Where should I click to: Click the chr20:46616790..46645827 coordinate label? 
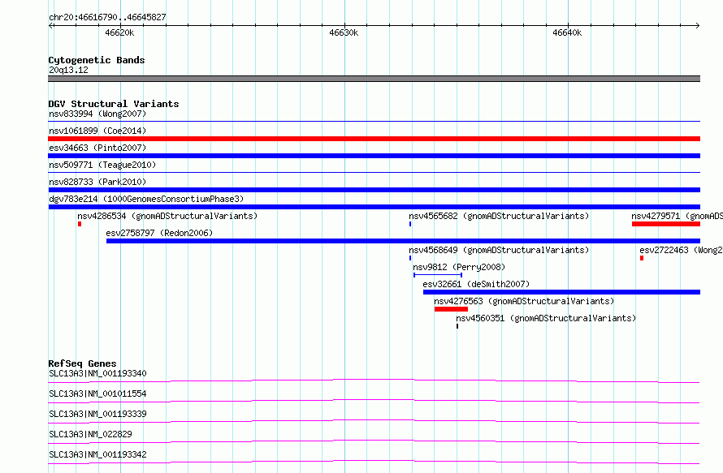click(107, 17)
